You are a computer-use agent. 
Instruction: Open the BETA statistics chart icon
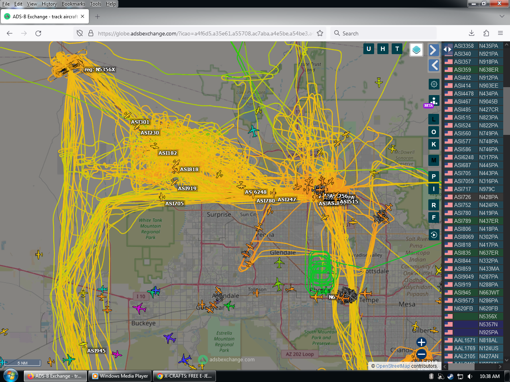pos(434,100)
